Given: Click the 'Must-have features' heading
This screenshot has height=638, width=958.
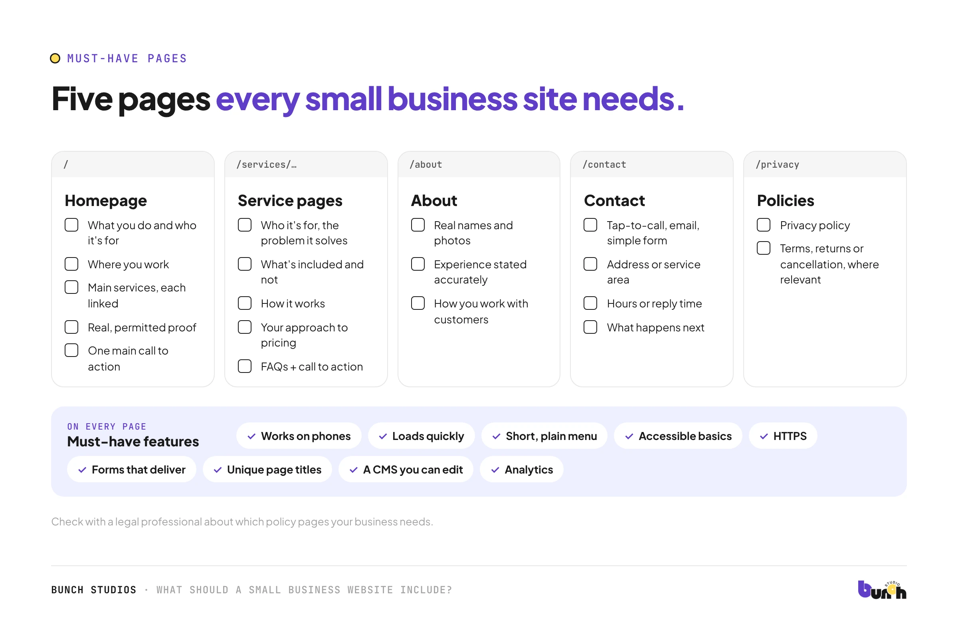Looking at the screenshot, I should coord(133,442).
